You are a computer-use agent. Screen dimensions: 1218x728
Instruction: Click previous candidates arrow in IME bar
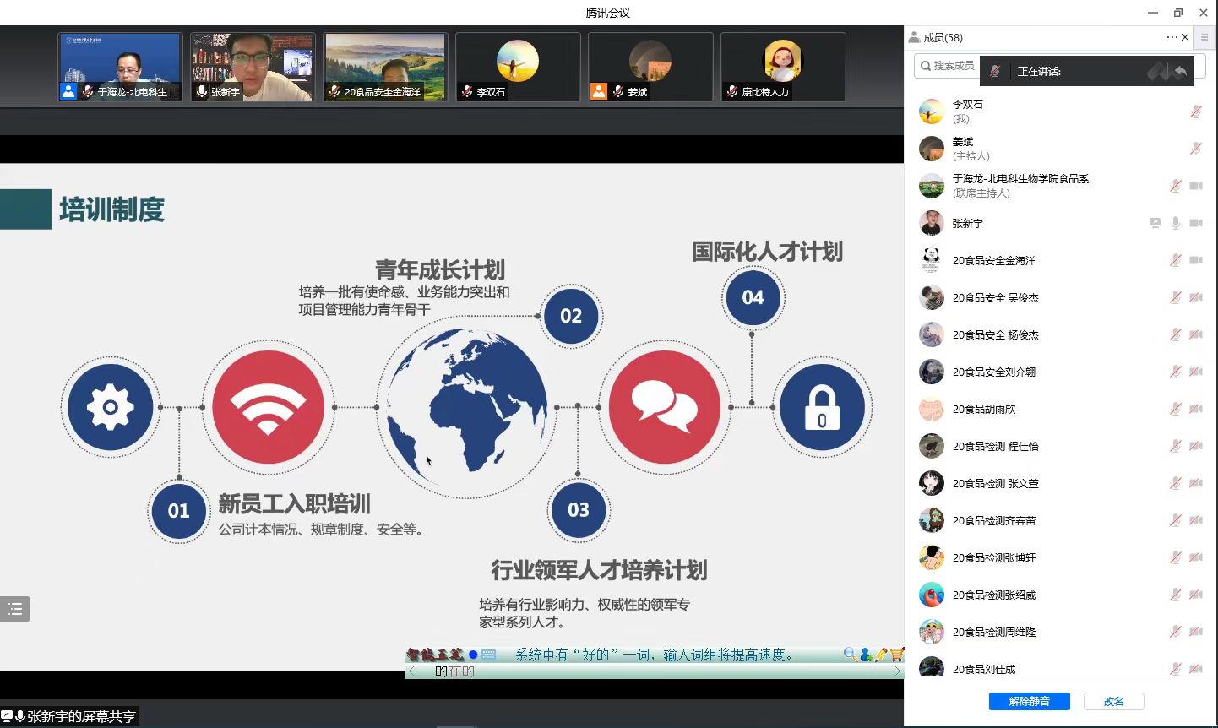[411, 671]
